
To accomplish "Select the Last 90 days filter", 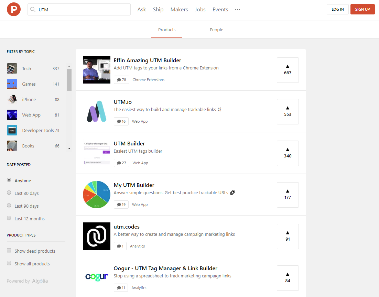I will point(9,206).
